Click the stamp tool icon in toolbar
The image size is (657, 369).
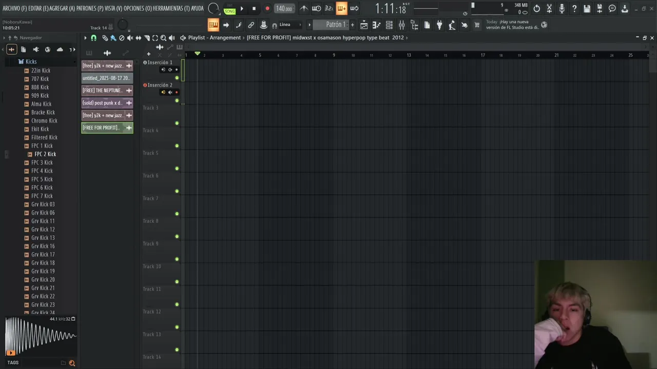coord(263,25)
